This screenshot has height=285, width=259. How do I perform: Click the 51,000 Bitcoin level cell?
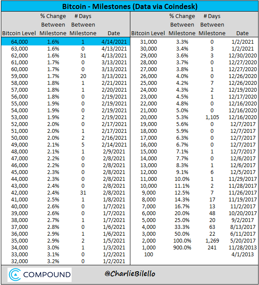pyautogui.click(x=19, y=131)
